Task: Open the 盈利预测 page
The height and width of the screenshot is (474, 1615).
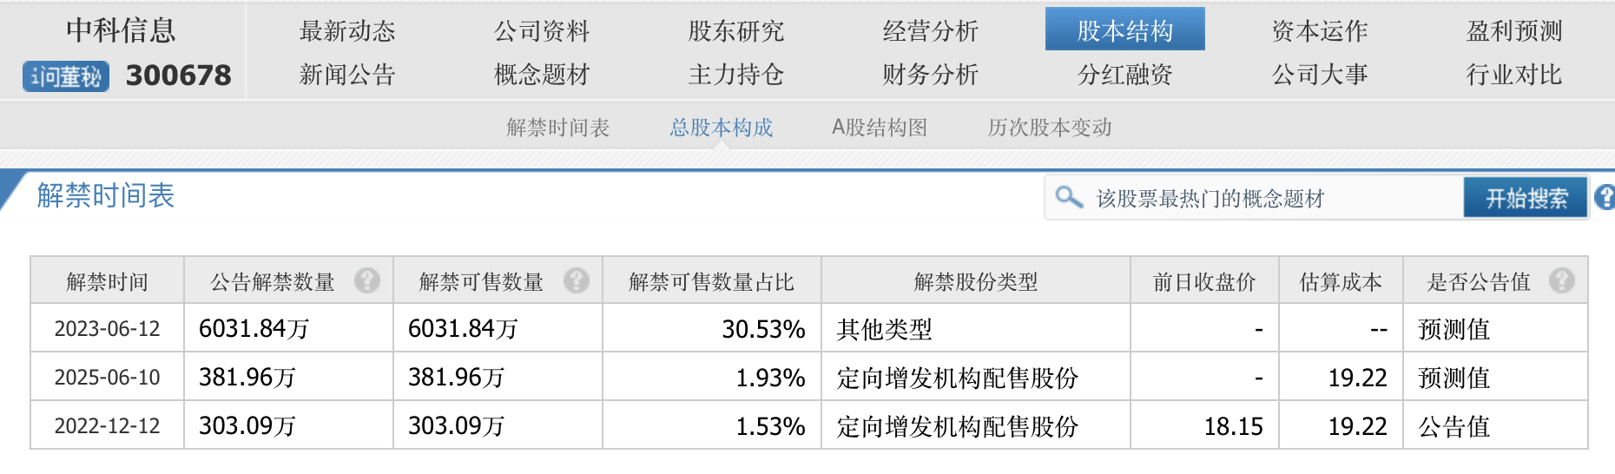Action: click(1513, 30)
